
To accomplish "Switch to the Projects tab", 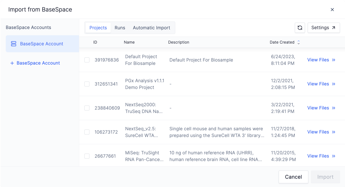I will [x=98, y=28].
